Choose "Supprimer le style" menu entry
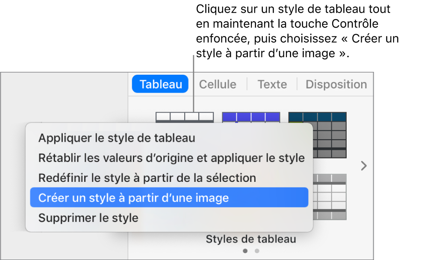Image resolution: width=424 pixels, height=260 pixels. [88, 218]
